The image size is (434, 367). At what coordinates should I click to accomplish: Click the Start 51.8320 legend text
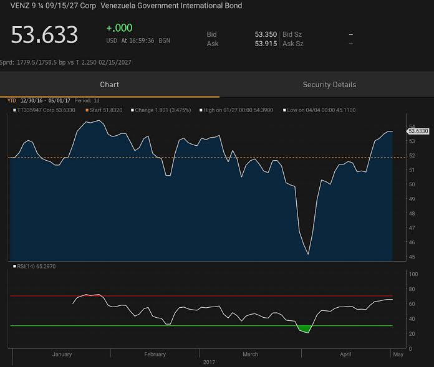[x=106, y=110]
